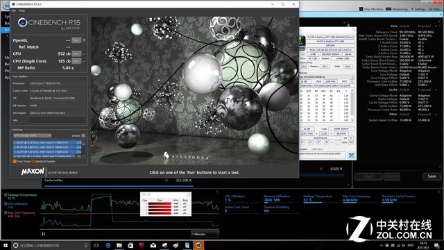Viewport: 444px width, 250px height.
Task: Expand ranking Details arrow button
Action: tap(83, 135)
